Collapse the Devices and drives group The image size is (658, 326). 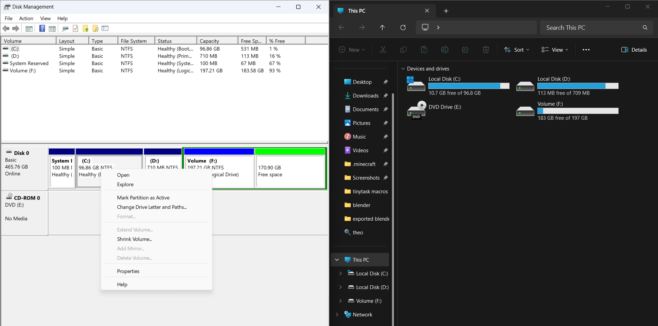pyautogui.click(x=403, y=69)
